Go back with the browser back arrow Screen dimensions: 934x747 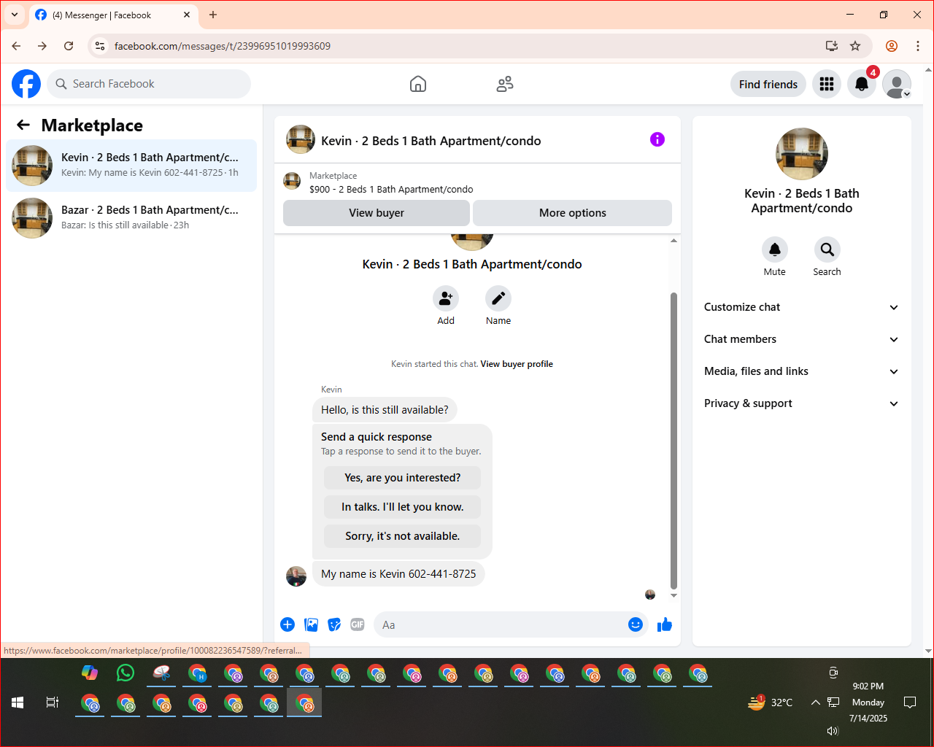click(x=16, y=46)
